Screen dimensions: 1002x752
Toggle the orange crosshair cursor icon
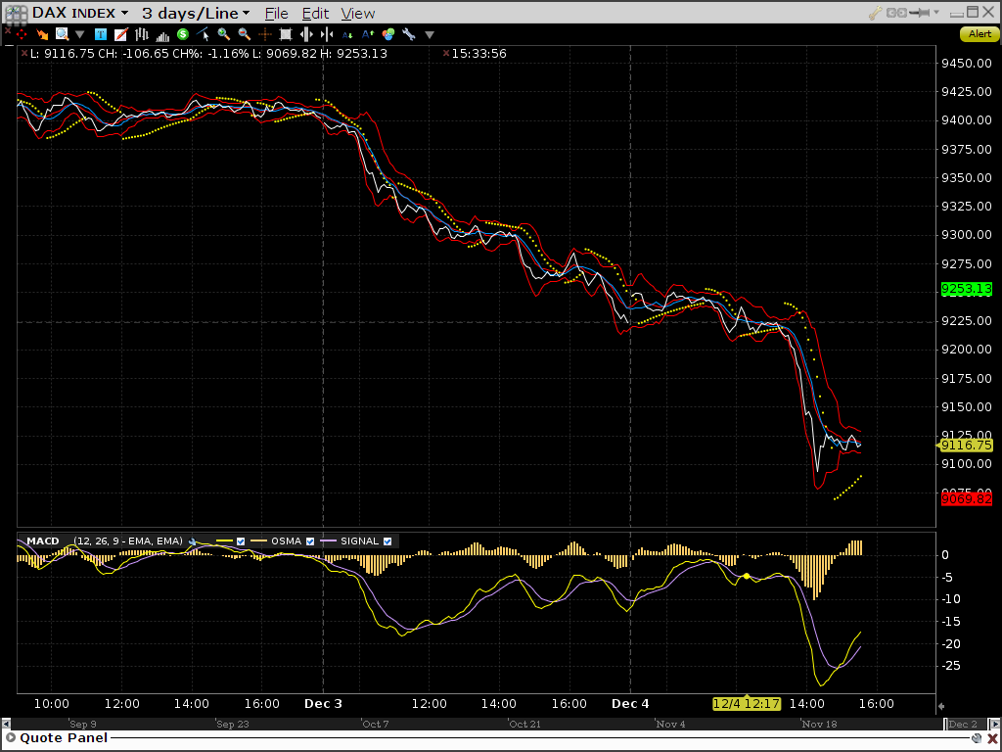[264, 34]
